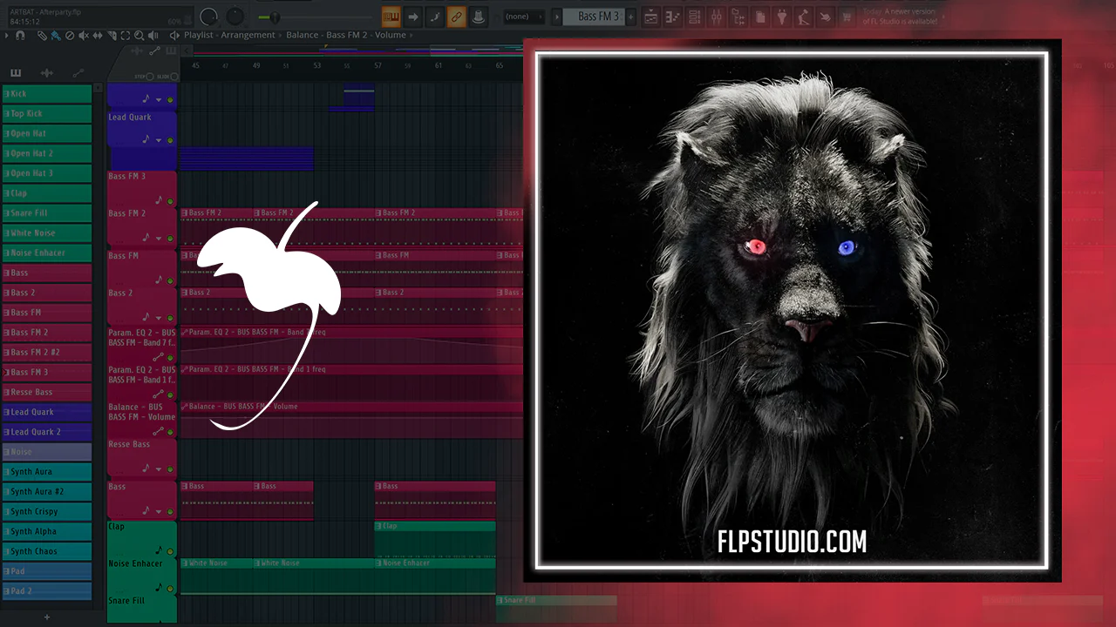The width and height of the screenshot is (1116, 627).
Task: Toggle the link (multilink controllers) button
Action: pos(457,17)
